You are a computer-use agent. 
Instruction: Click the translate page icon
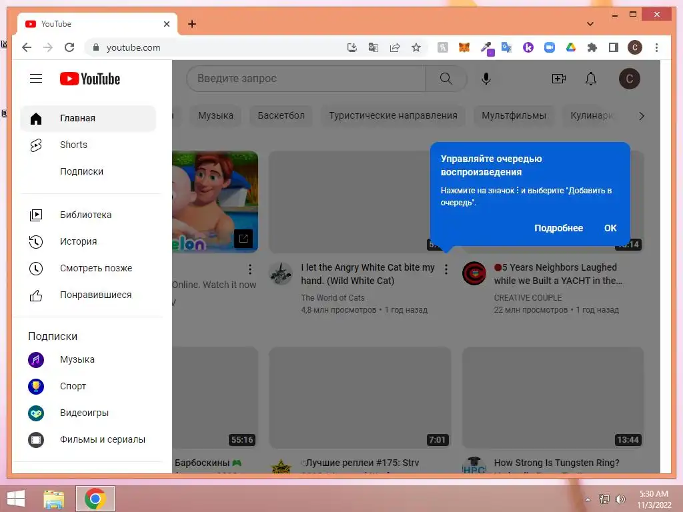pyautogui.click(x=374, y=47)
